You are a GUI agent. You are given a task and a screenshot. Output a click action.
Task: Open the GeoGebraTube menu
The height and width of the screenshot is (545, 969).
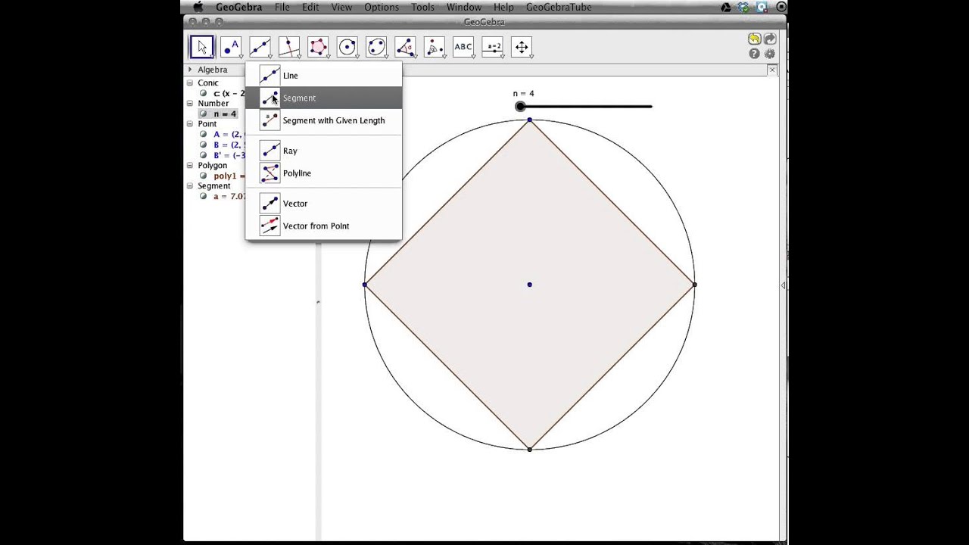559,7
